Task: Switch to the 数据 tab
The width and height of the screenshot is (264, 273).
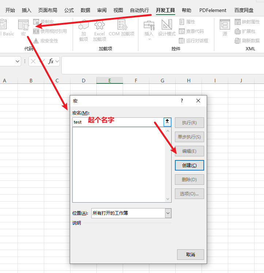Action: (85, 10)
